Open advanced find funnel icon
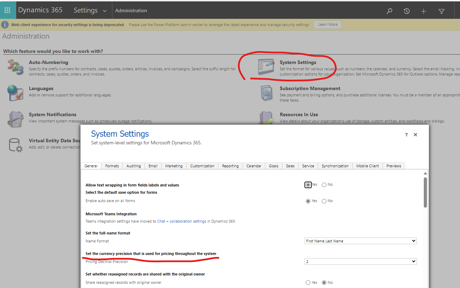The image size is (460, 288). [441, 11]
